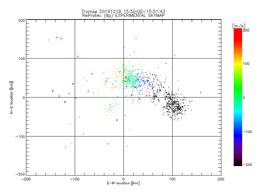Screen dimensions: 260x195
Task: Click the colorbar value '100' label
Action: coord(246,63)
